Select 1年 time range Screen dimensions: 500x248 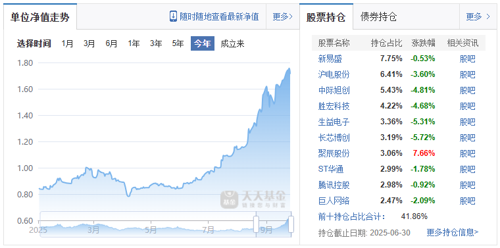[134, 43]
